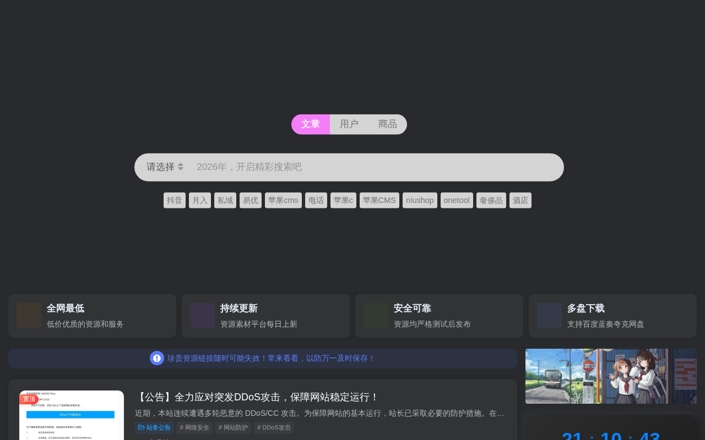Focus the search input field

(x=375, y=167)
